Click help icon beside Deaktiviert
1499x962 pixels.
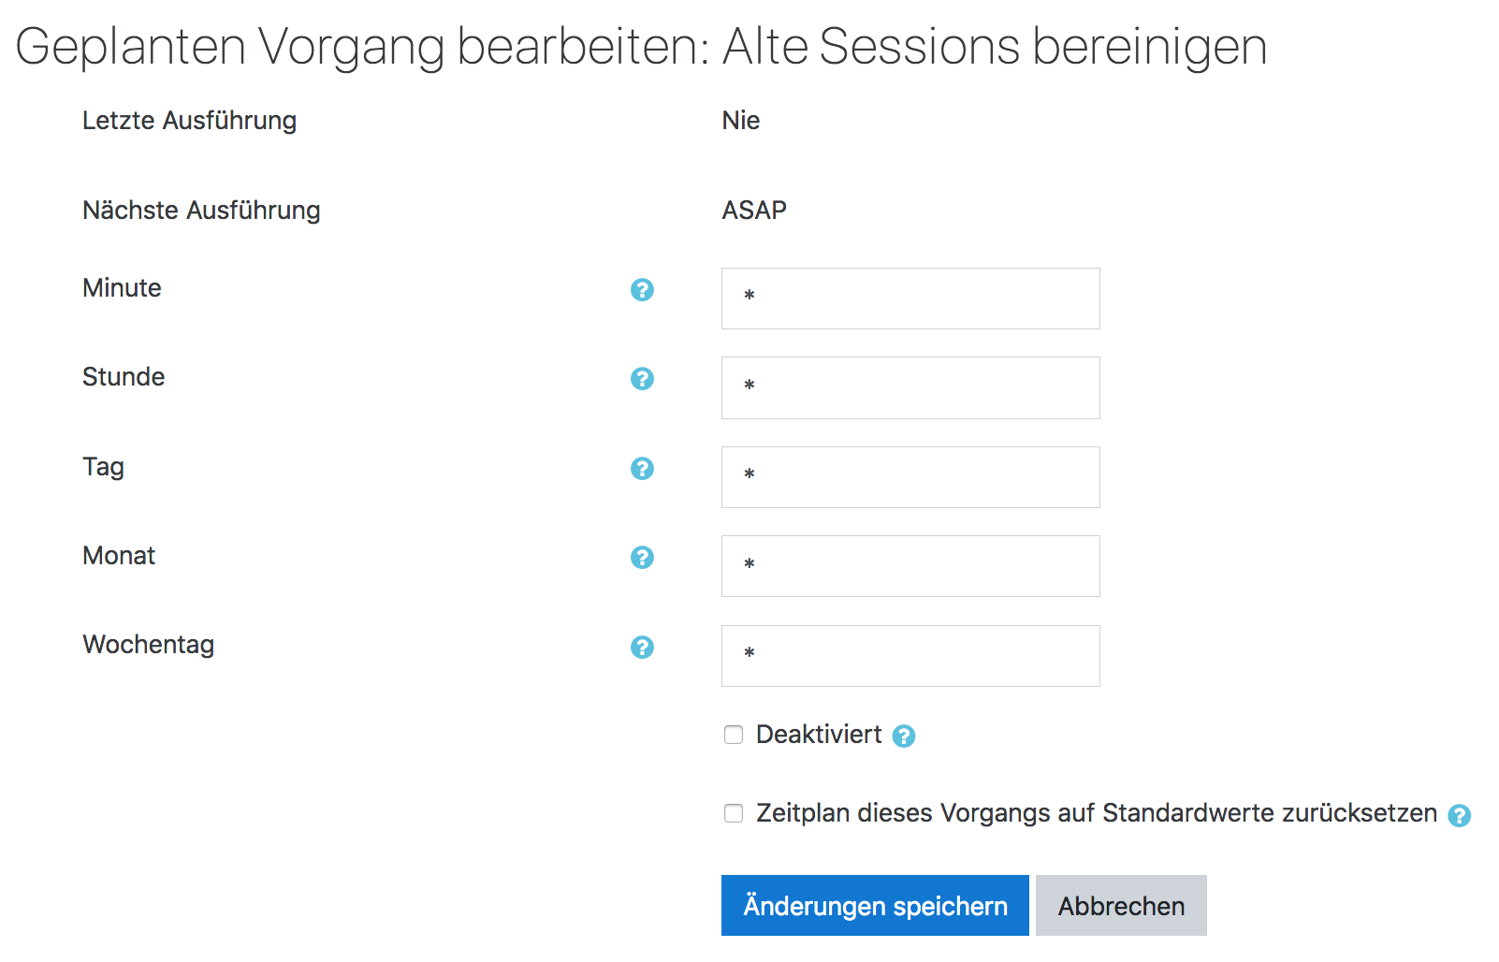click(x=903, y=736)
